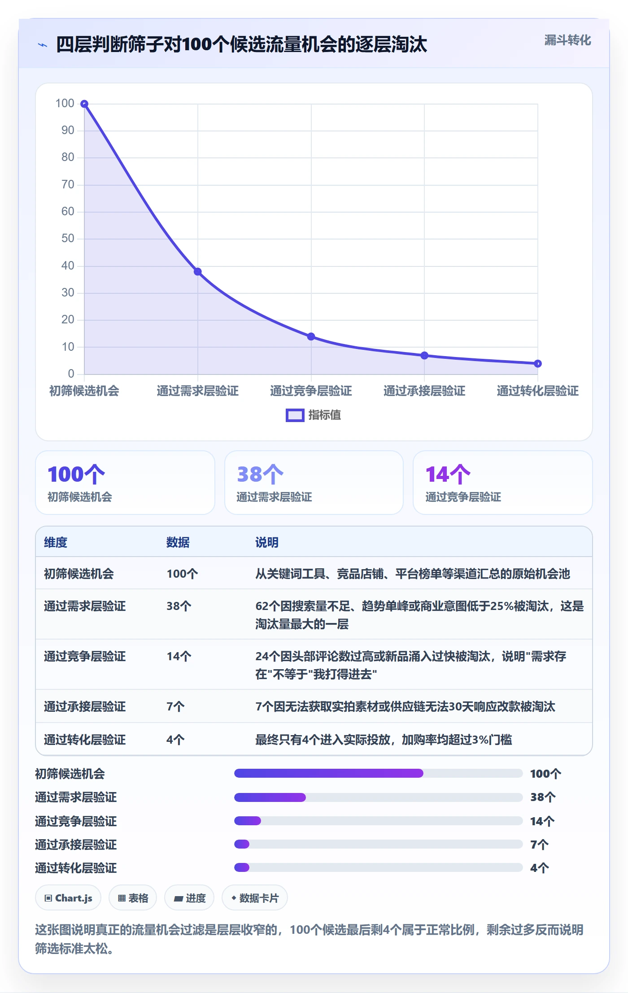Click chart data point at 通过转化层验证
The image size is (628, 993).
point(537,364)
